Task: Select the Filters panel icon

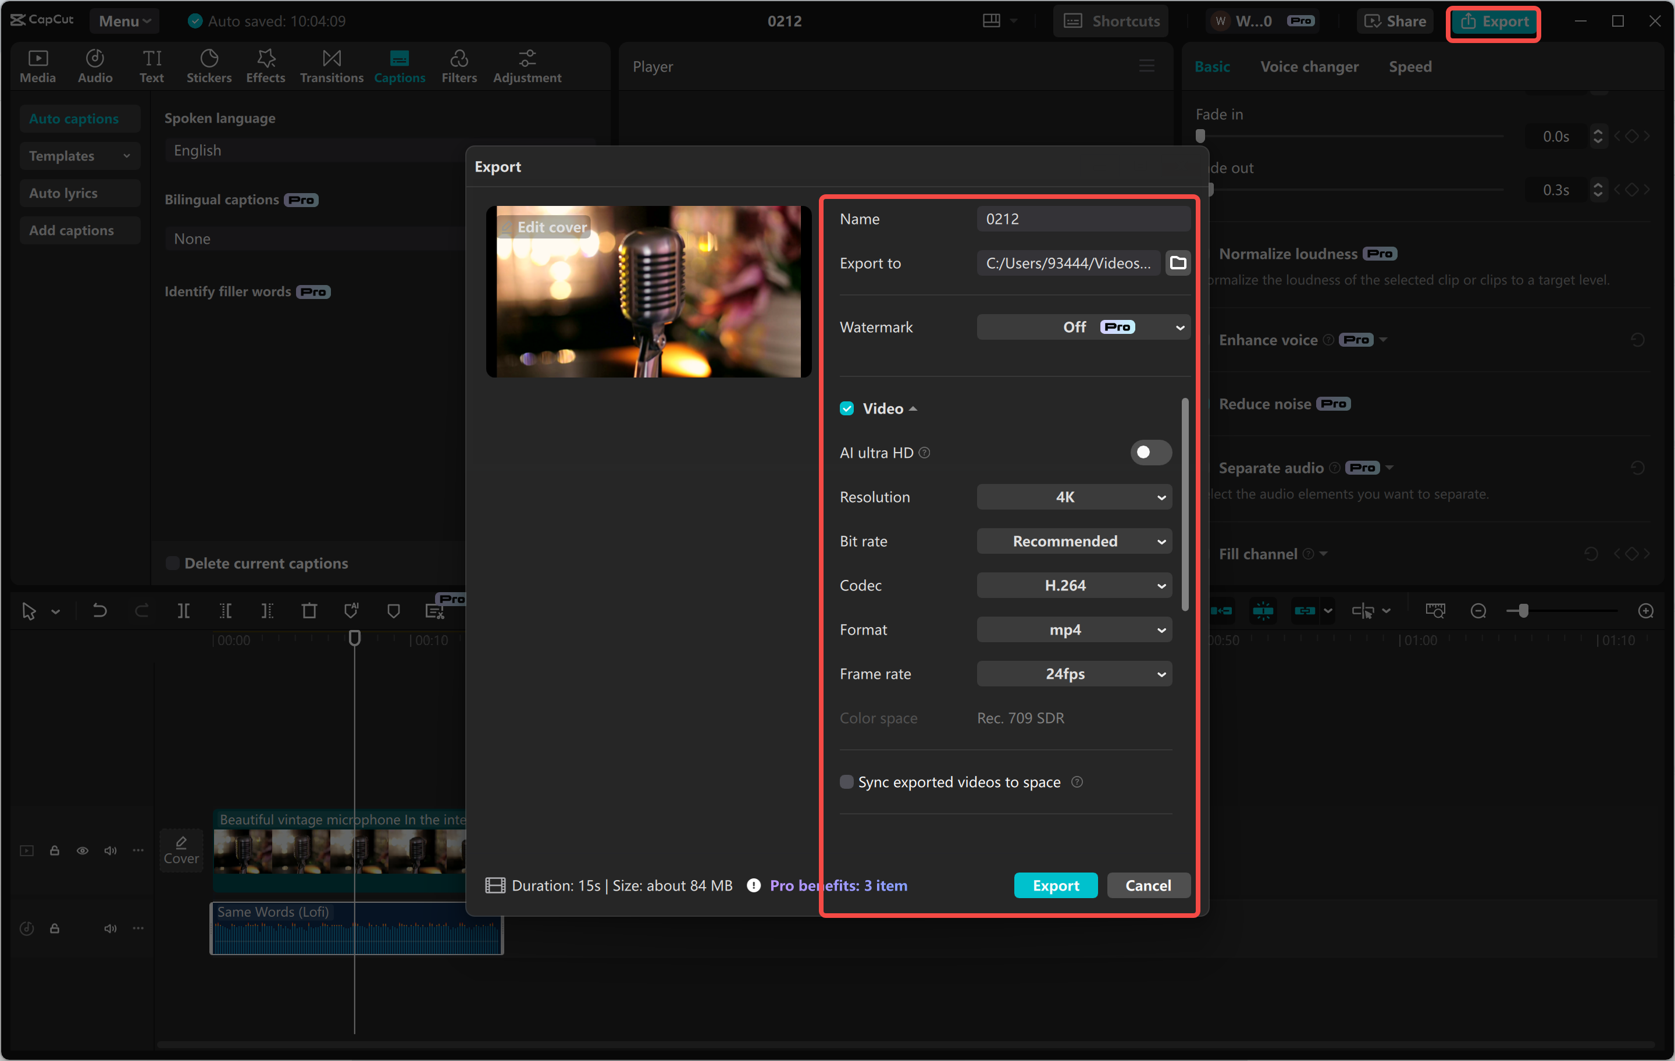Action: 459,65
